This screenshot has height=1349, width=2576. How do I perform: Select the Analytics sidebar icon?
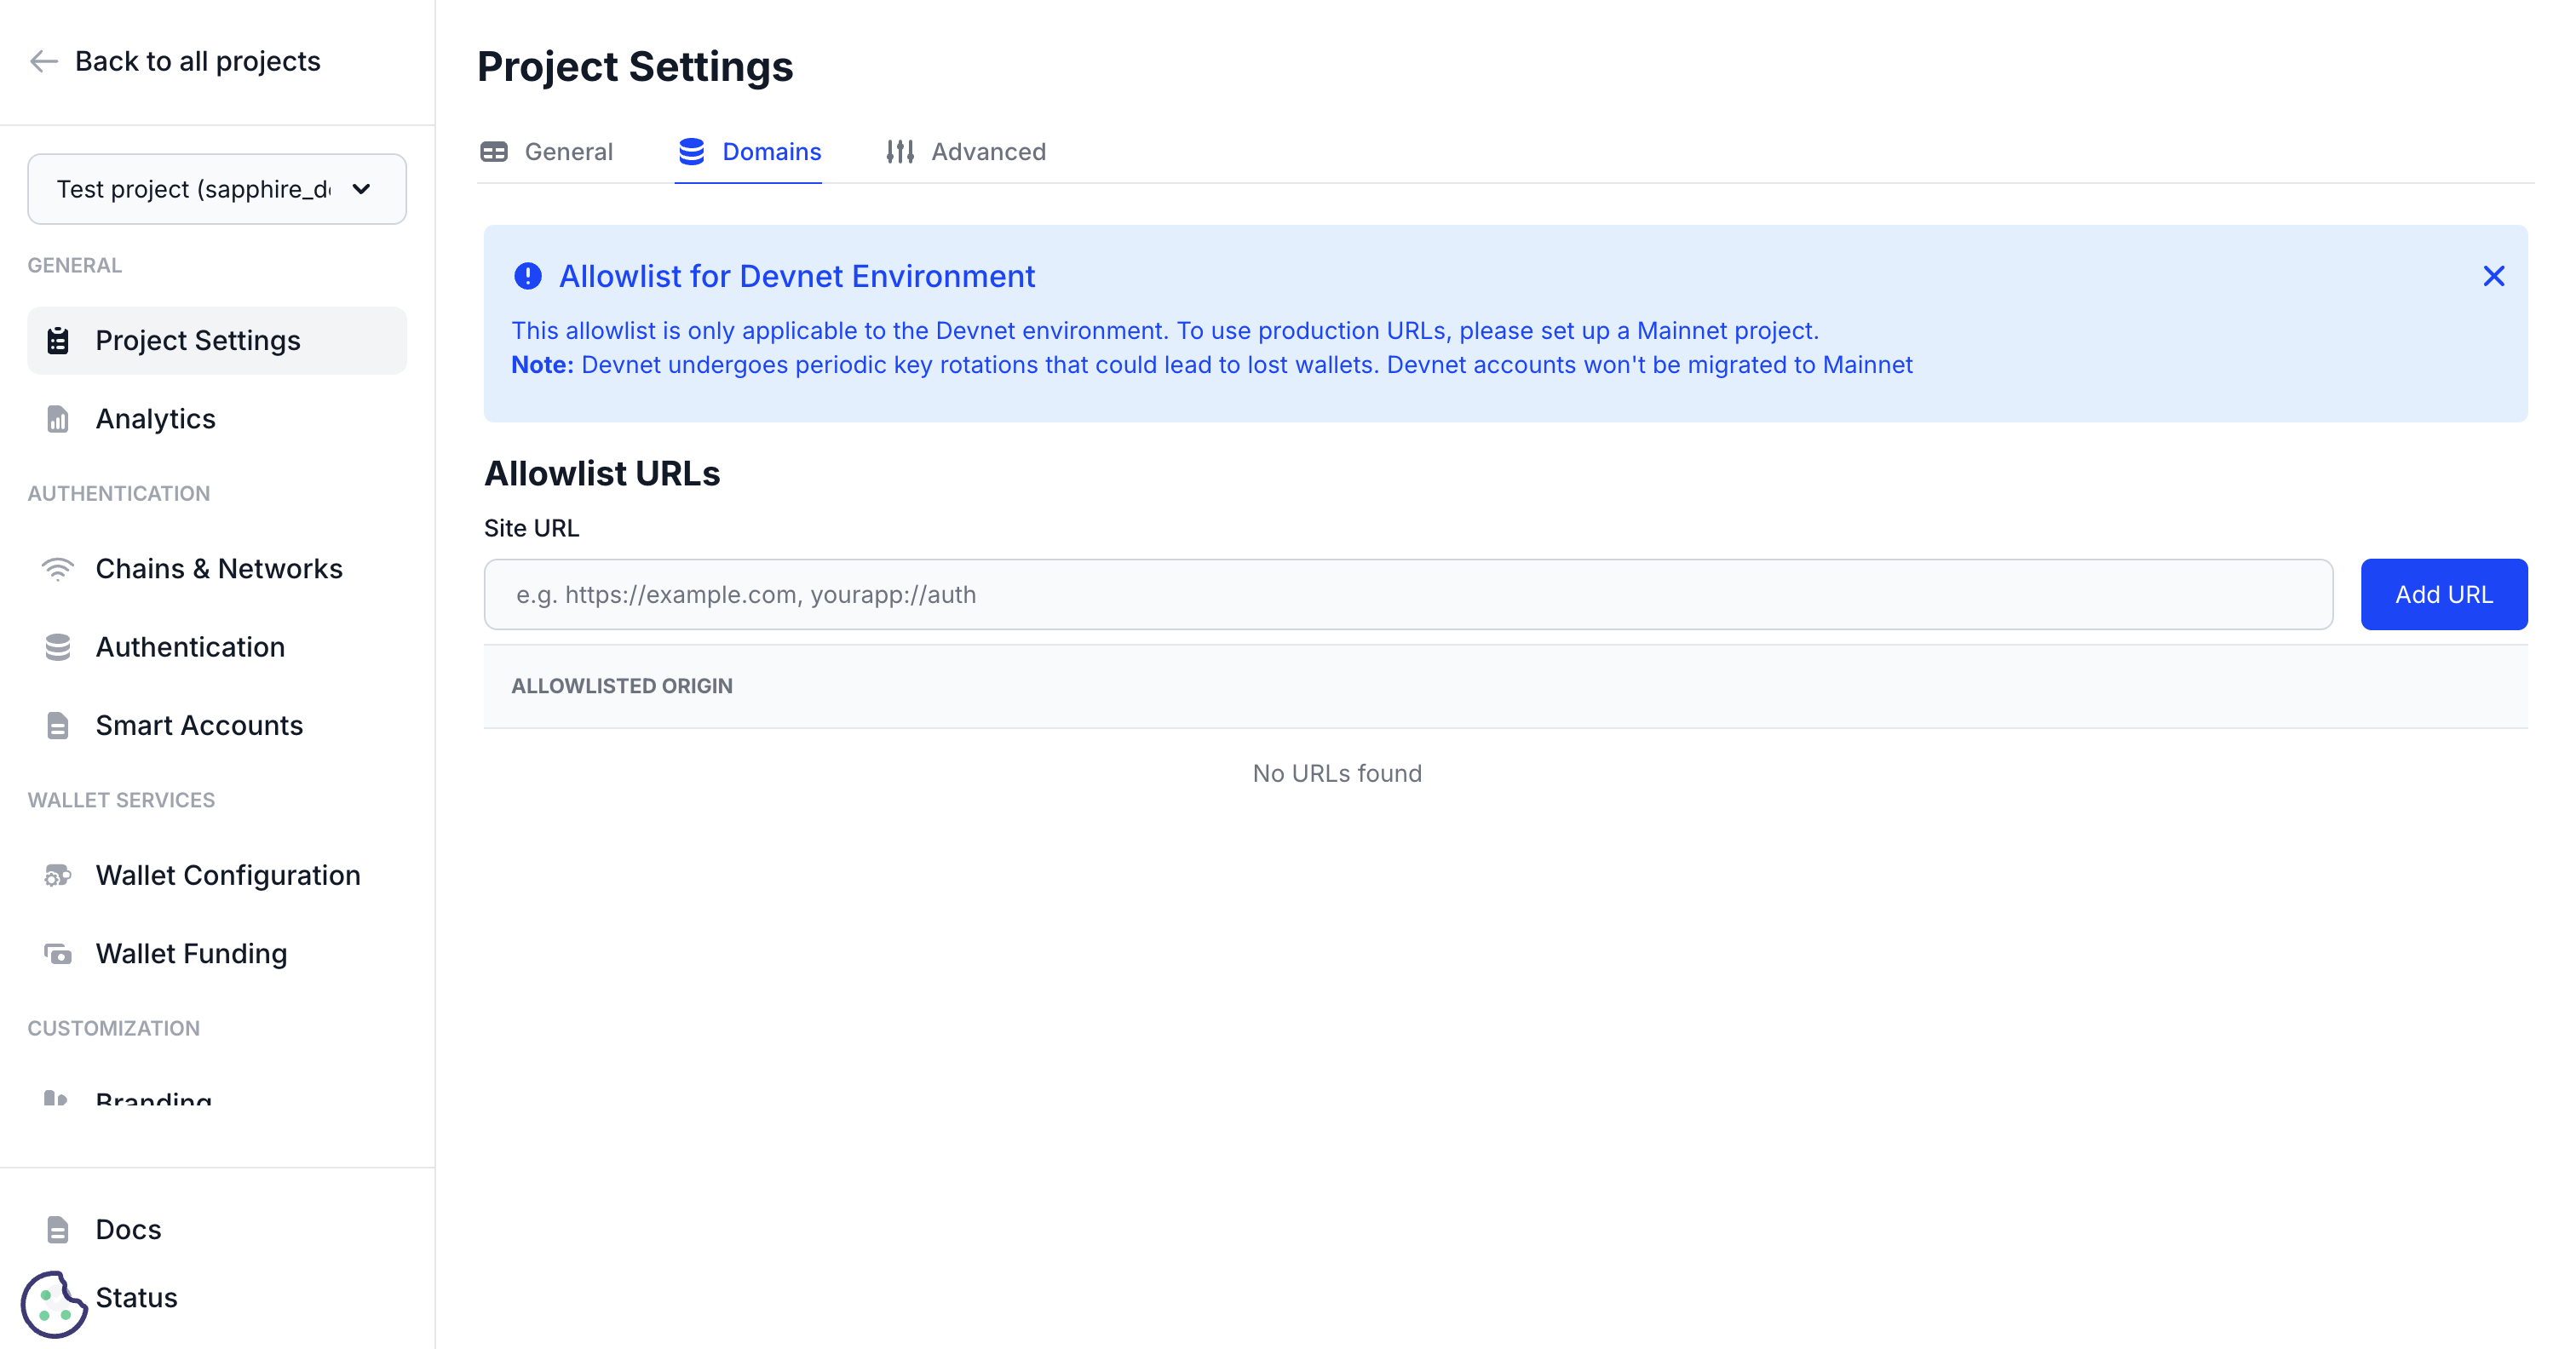pos(57,419)
